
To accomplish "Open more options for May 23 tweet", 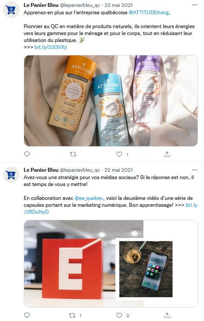I will [x=195, y=5].
